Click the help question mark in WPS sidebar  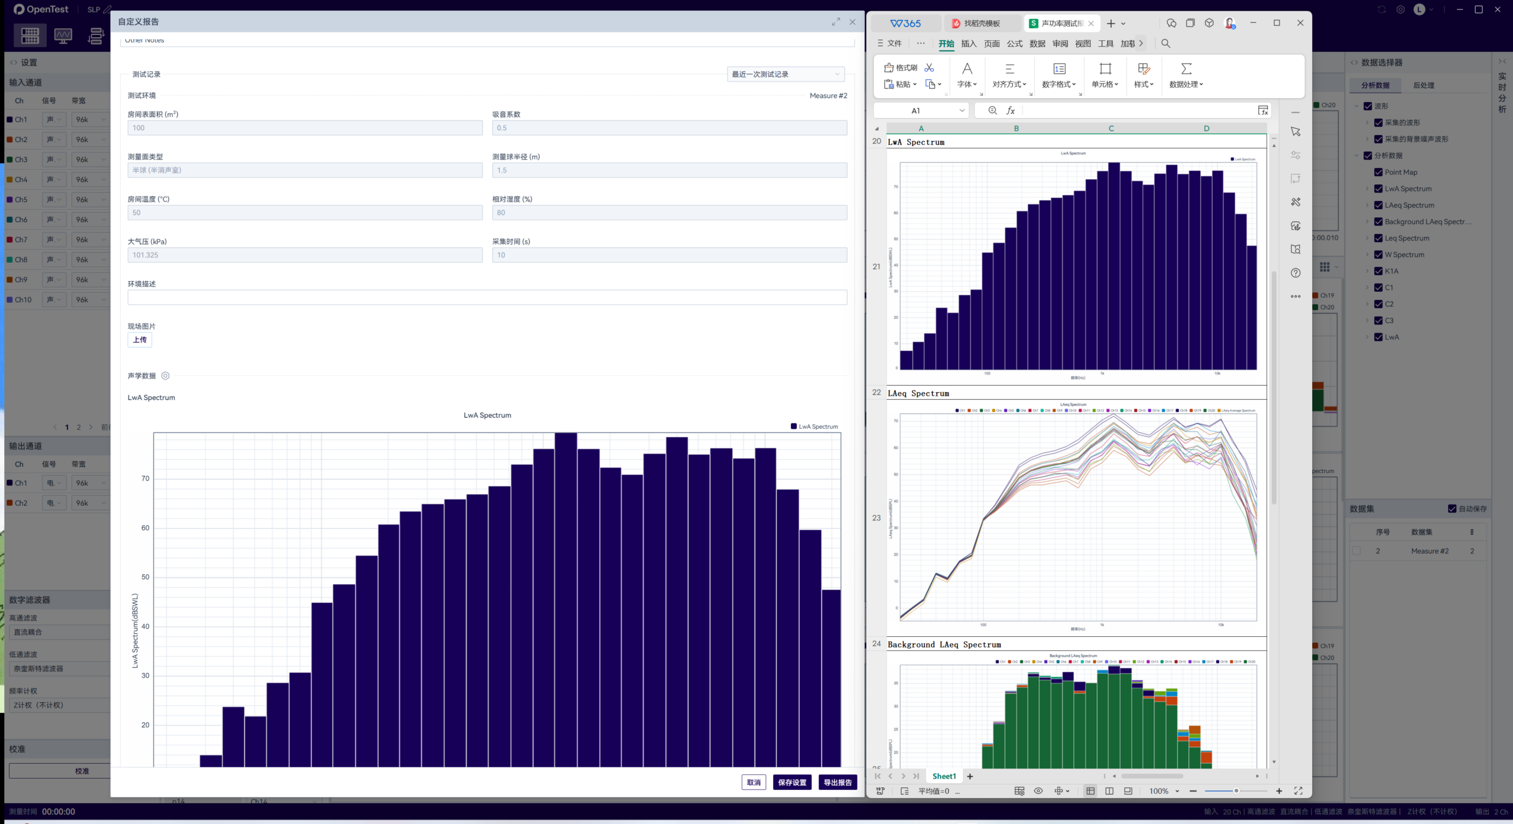coord(1296,273)
